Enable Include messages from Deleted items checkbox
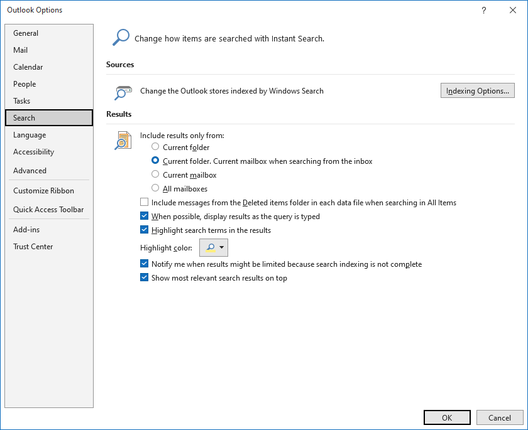The height and width of the screenshot is (430, 528). pos(144,202)
